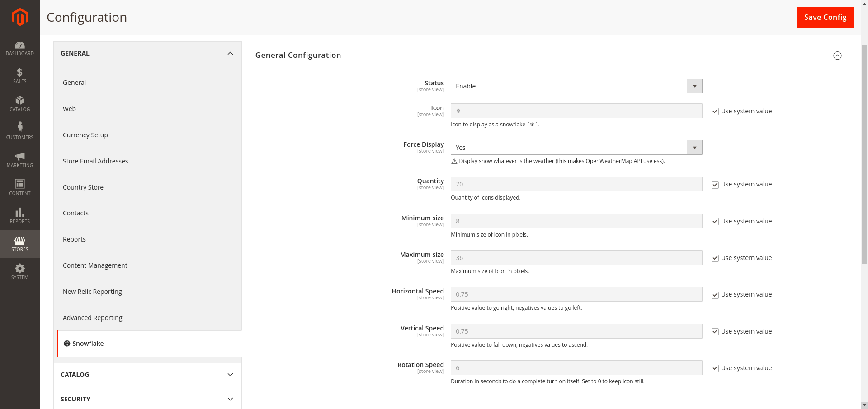Collapse General Configuration with circle arrow
Screen dimensions: 868x409
(837, 56)
